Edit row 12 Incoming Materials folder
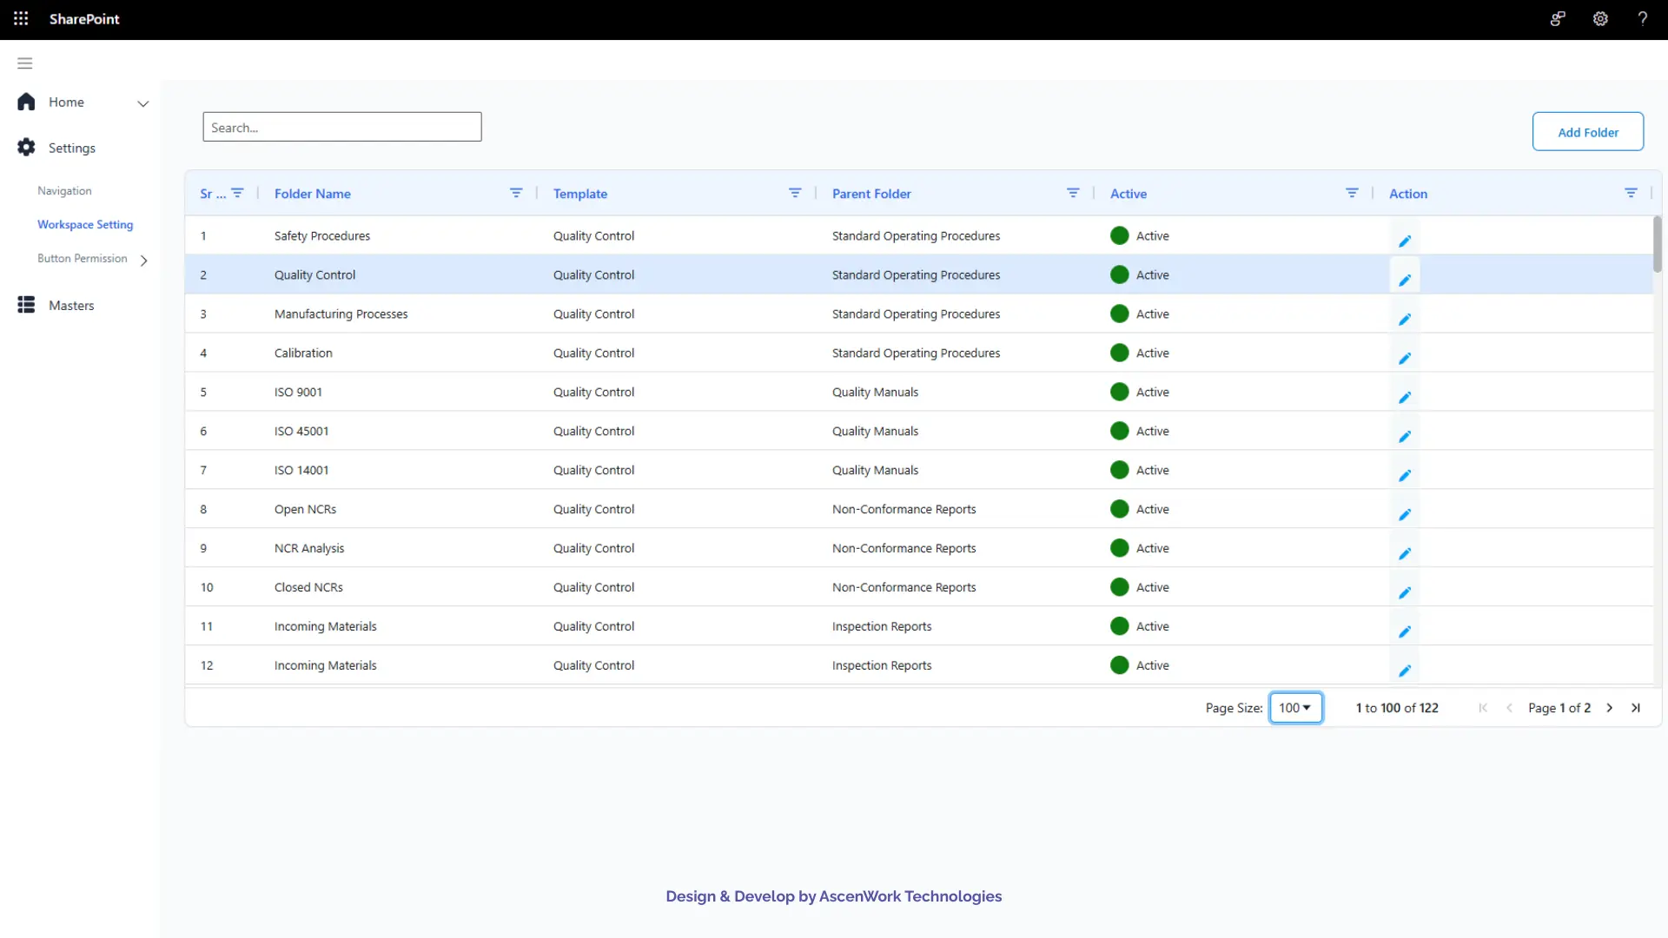 click(1405, 670)
